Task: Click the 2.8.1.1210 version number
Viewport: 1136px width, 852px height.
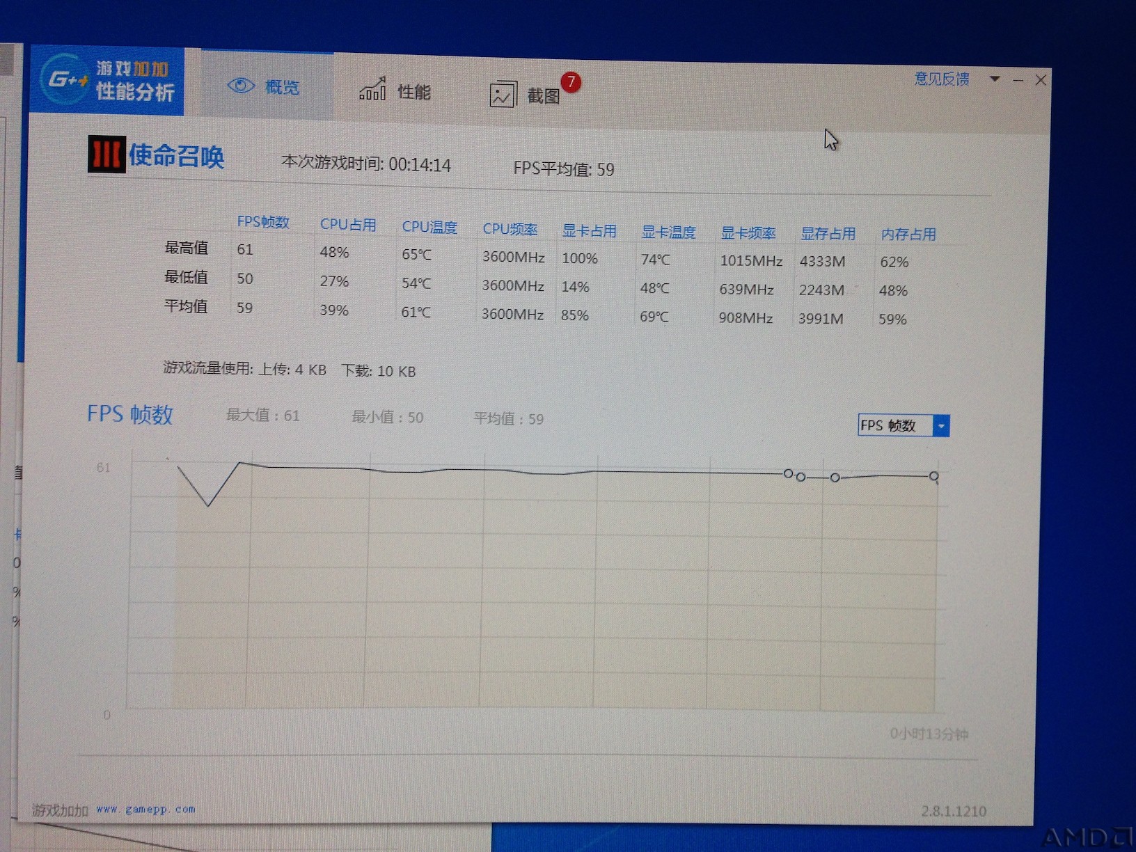Action: [954, 811]
